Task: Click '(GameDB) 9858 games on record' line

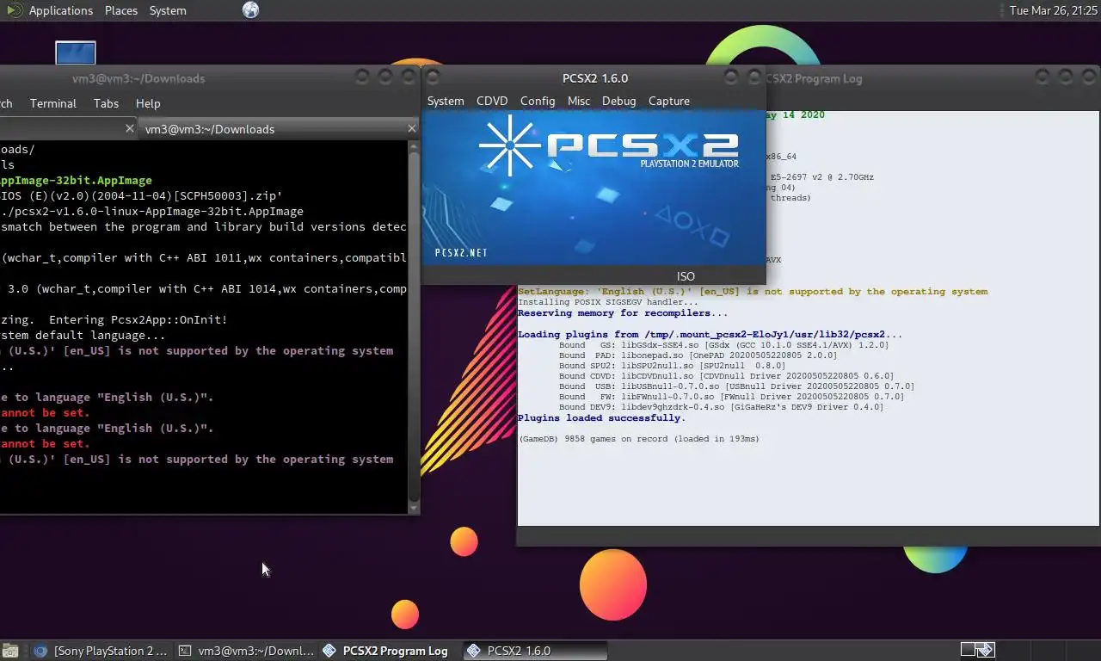Action: (638, 439)
